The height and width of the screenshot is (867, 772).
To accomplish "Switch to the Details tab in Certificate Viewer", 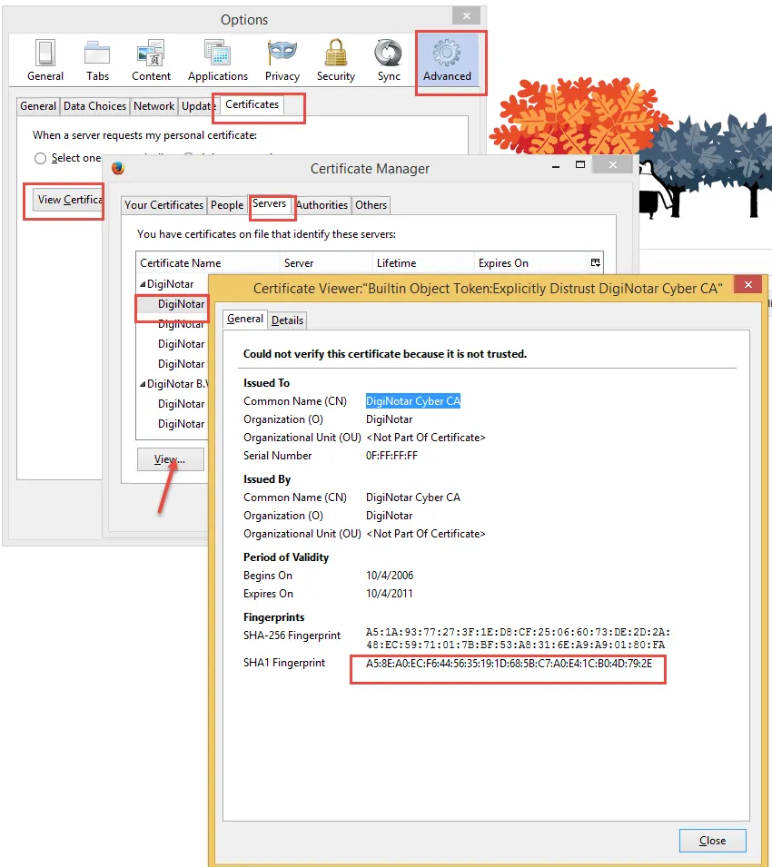I will (x=288, y=320).
